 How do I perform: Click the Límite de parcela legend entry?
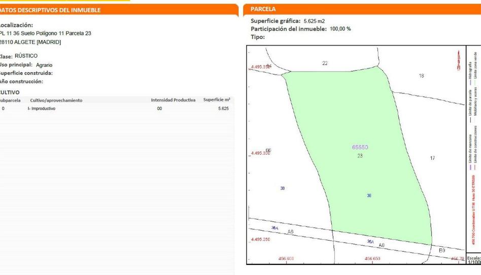tap(470, 106)
